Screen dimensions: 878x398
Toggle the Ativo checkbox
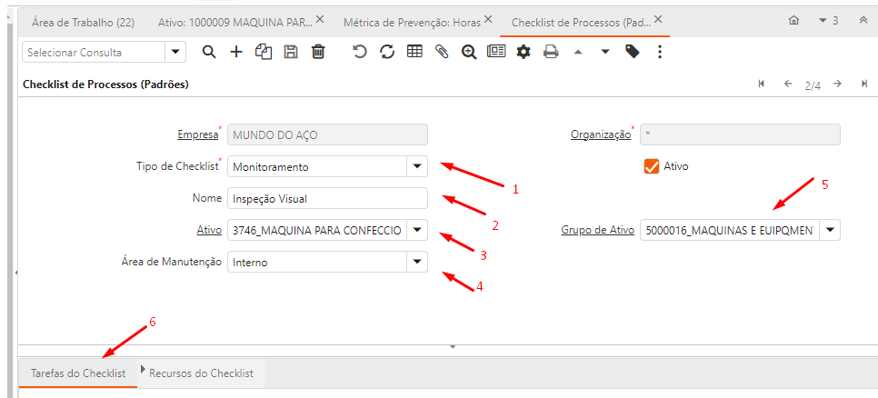click(x=651, y=166)
